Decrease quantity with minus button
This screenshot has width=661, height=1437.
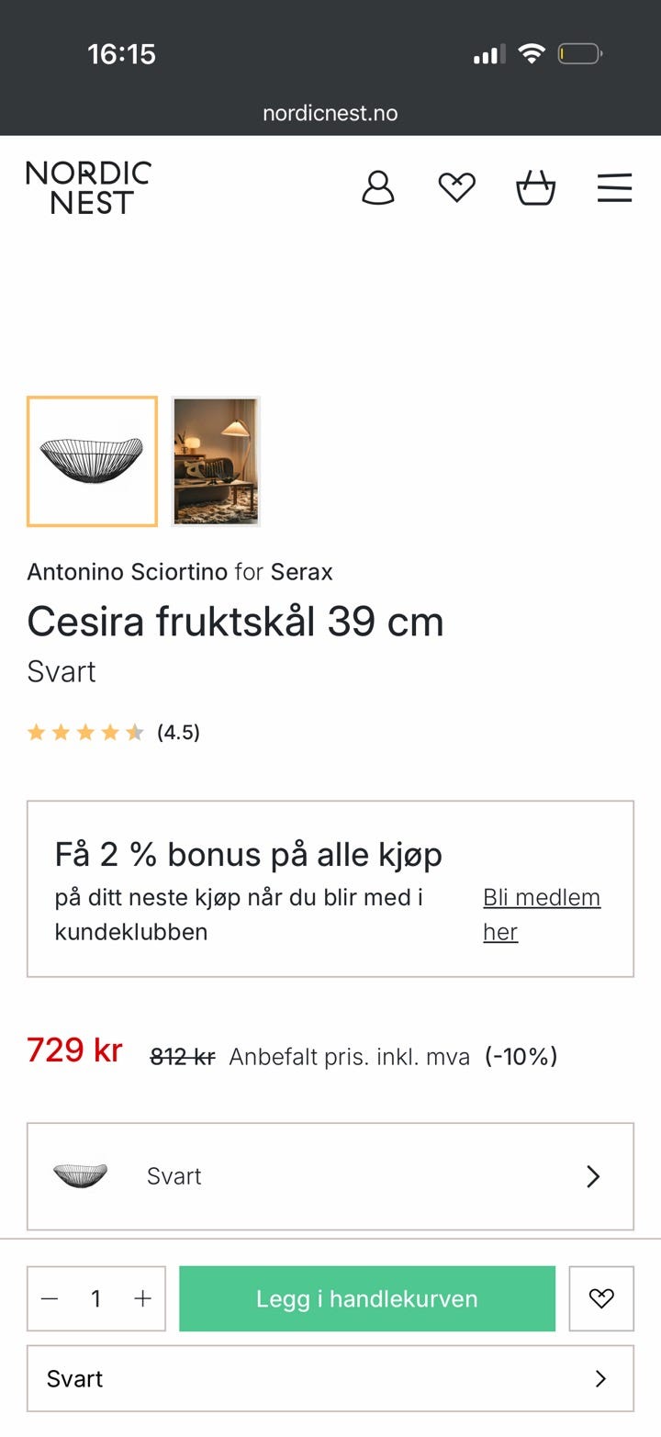(x=50, y=1298)
